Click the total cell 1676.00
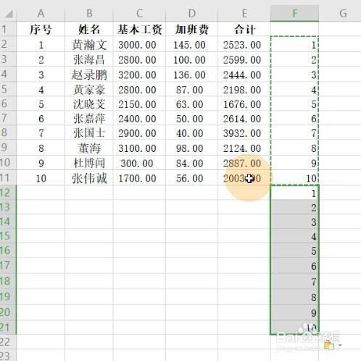The width and height of the screenshot is (361, 361). [x=244, y=104]
